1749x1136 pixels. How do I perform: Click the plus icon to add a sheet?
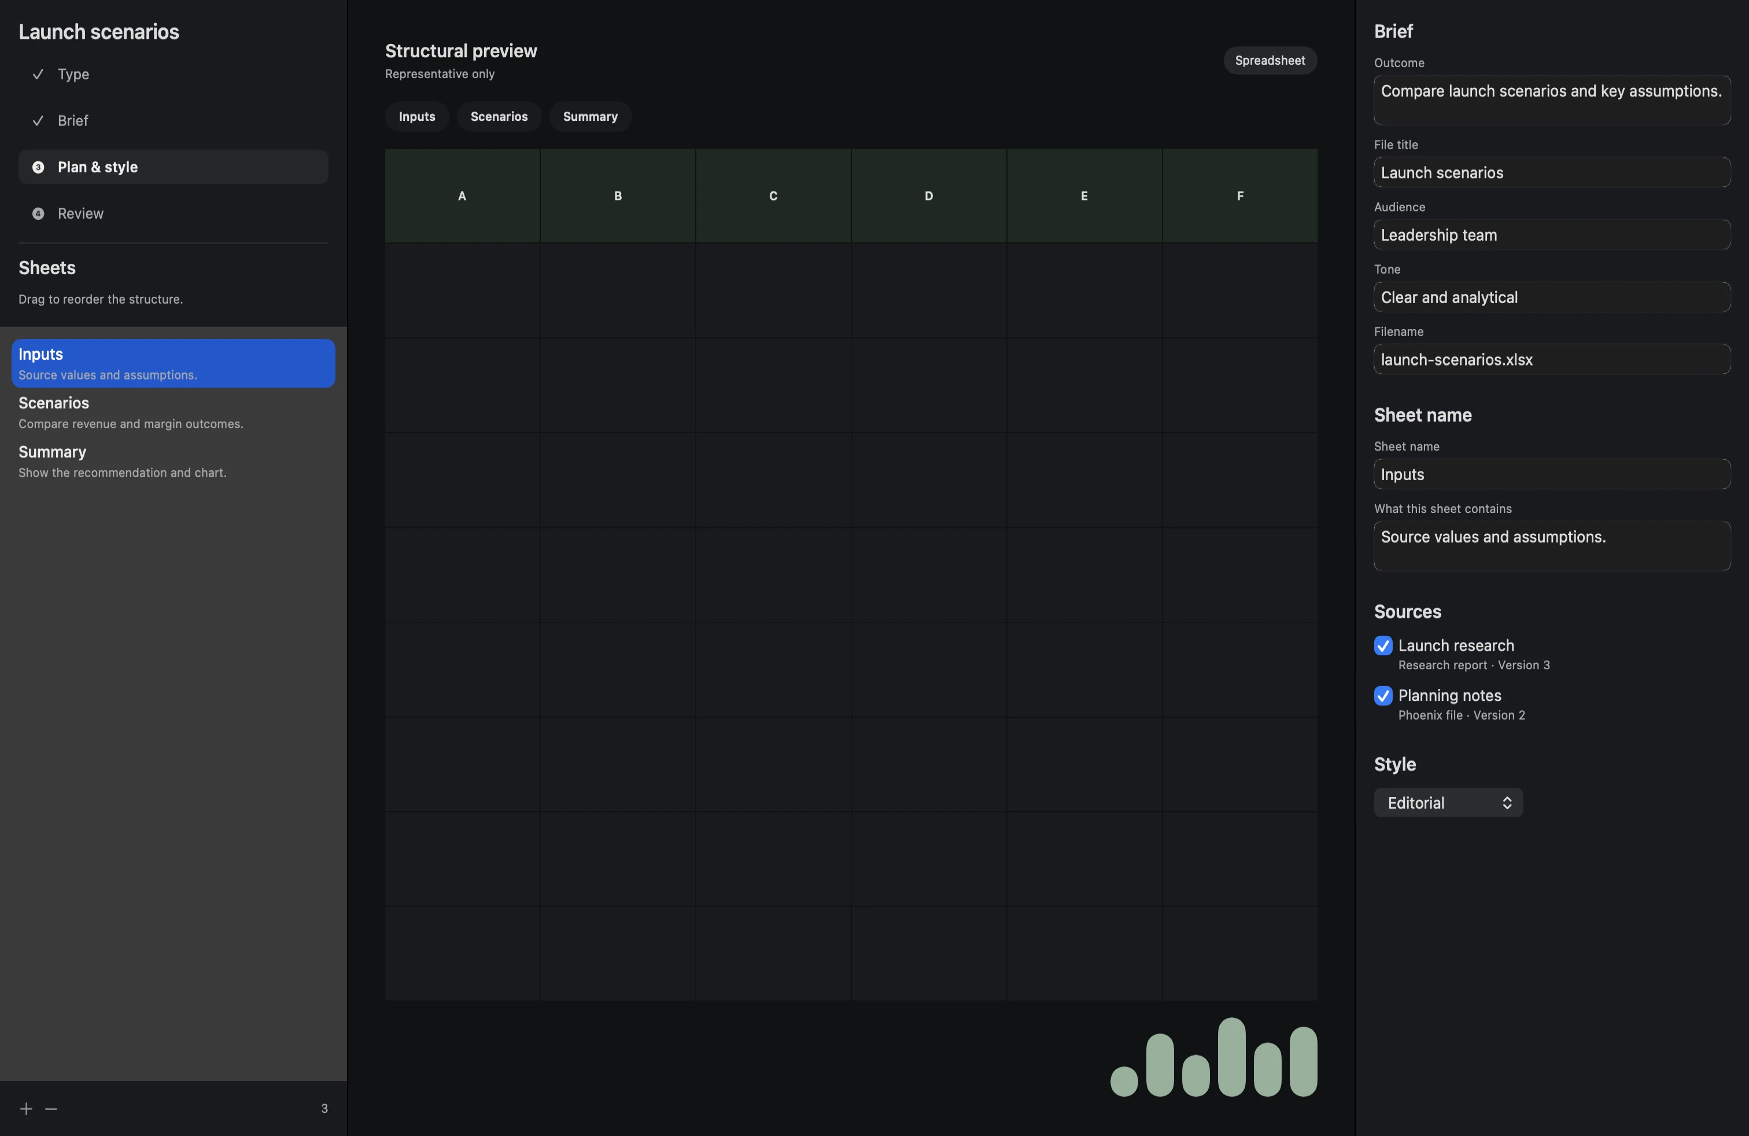(x=27, y=1108)
